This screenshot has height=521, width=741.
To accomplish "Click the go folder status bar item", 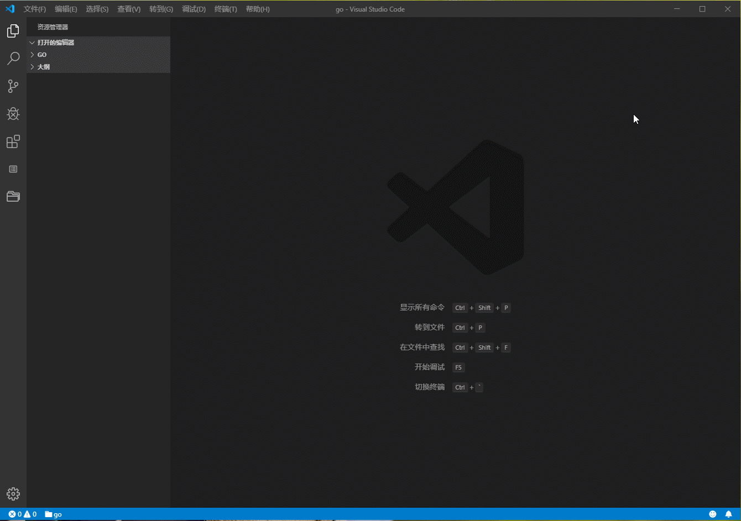I will [54, 514].
